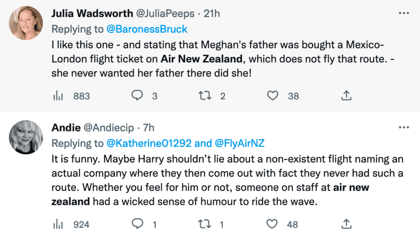Reply to Julia Wadsworth's tweet
The image size is (420, 237).
(137, 96)
